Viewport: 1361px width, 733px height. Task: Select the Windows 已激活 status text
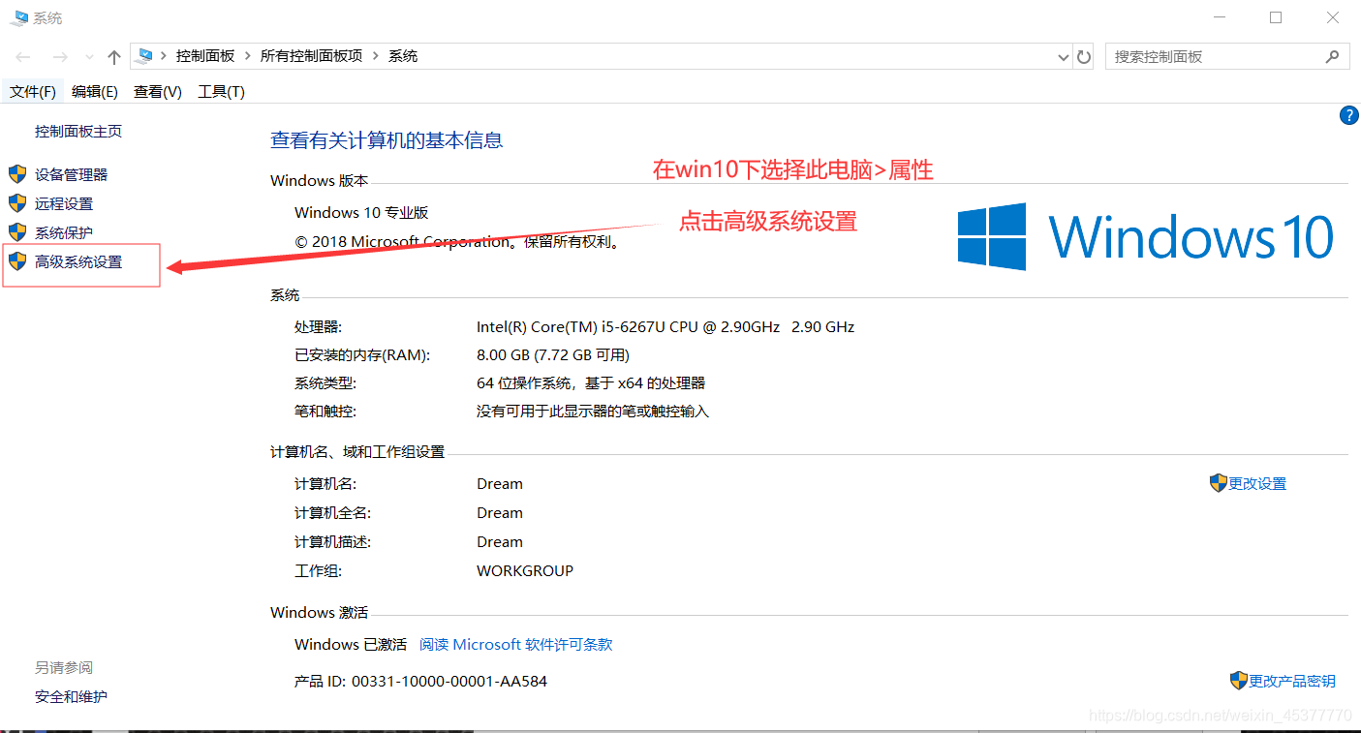tap(351, 645)
